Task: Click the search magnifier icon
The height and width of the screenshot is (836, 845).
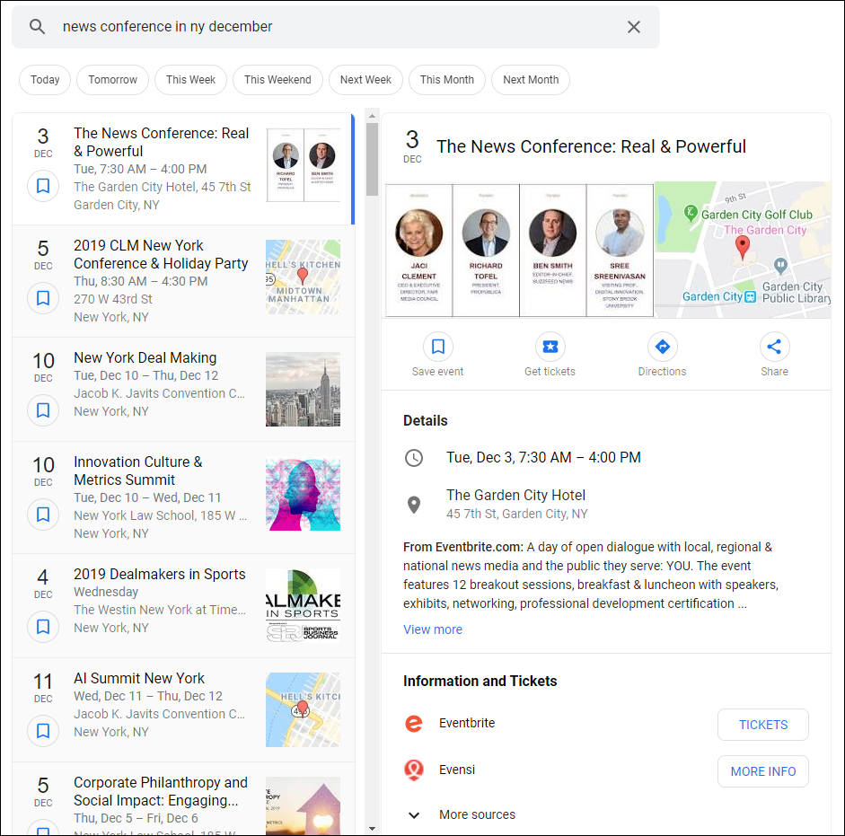Action: (37, 26)
